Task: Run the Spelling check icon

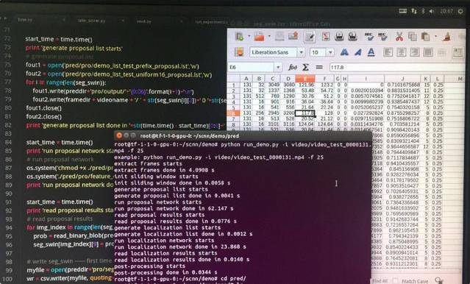Action: point(369,37)
